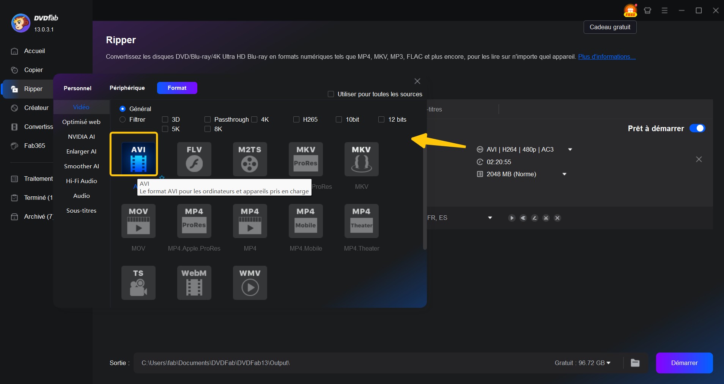
Task: Select the Filtrer radio button
Action: coord(123,119)
